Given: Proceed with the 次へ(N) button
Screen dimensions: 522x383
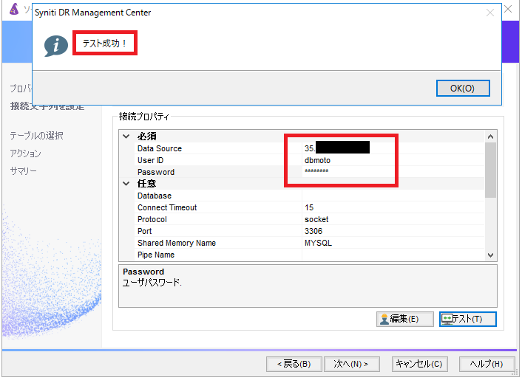Looking at the screenshot, I should pyautogui.click(x=351, y=365).
